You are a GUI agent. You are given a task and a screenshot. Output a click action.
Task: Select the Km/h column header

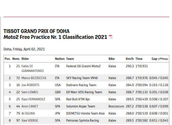(130, 59)
